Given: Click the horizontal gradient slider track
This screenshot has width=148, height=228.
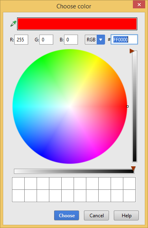Looking at the screenshot, I should [x=74, y=171].
